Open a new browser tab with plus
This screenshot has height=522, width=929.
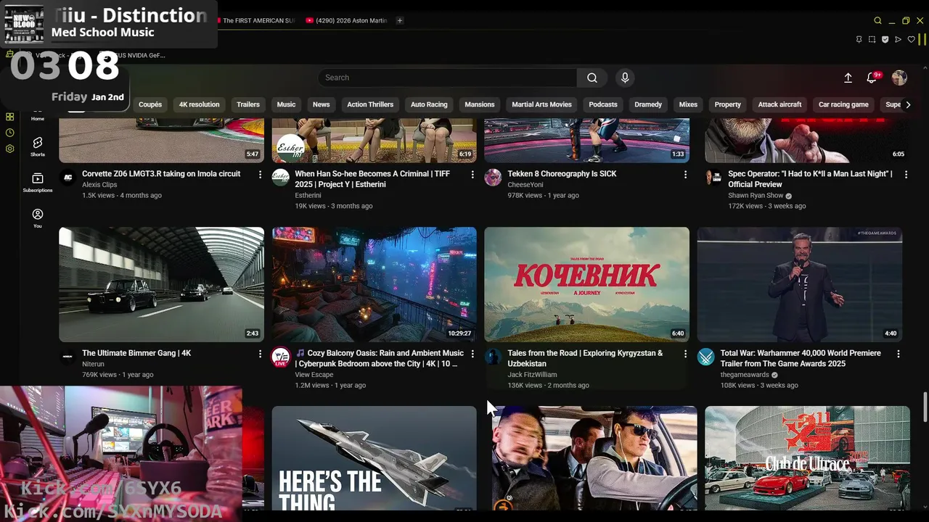[x=399, y=20]
